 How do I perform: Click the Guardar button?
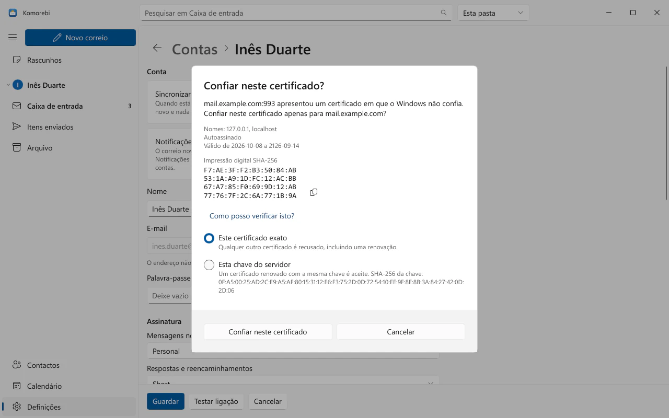pyautogui.click(x=166, y=401)
